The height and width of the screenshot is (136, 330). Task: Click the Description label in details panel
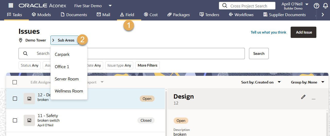tap(182, 130)
